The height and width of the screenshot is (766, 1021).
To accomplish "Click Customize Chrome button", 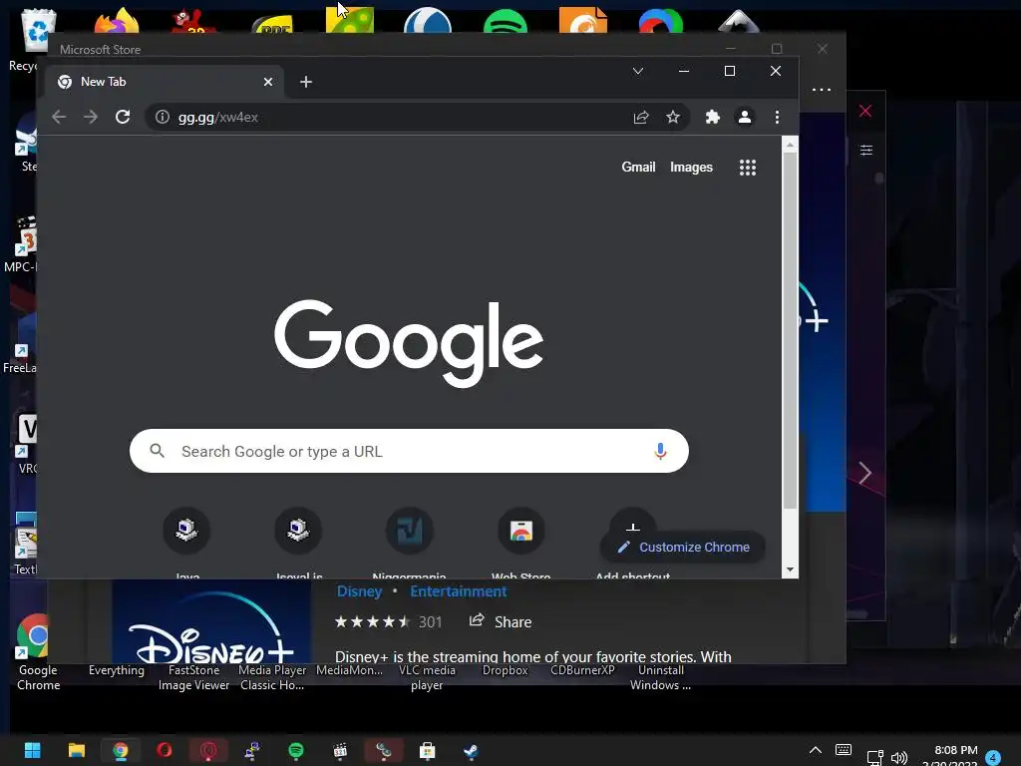I will (682, 548).
